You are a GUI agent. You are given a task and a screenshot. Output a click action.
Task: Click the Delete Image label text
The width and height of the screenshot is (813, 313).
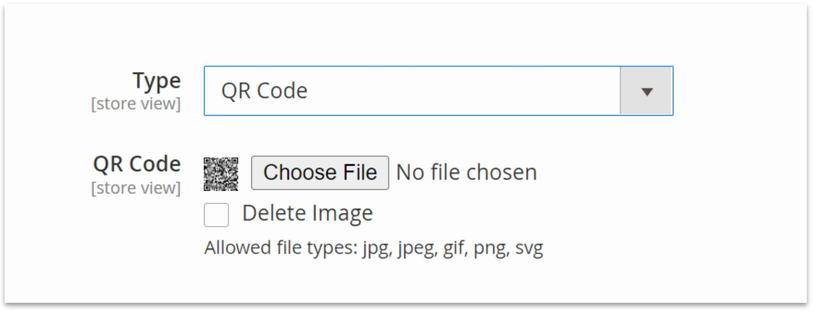coord(307,213)
